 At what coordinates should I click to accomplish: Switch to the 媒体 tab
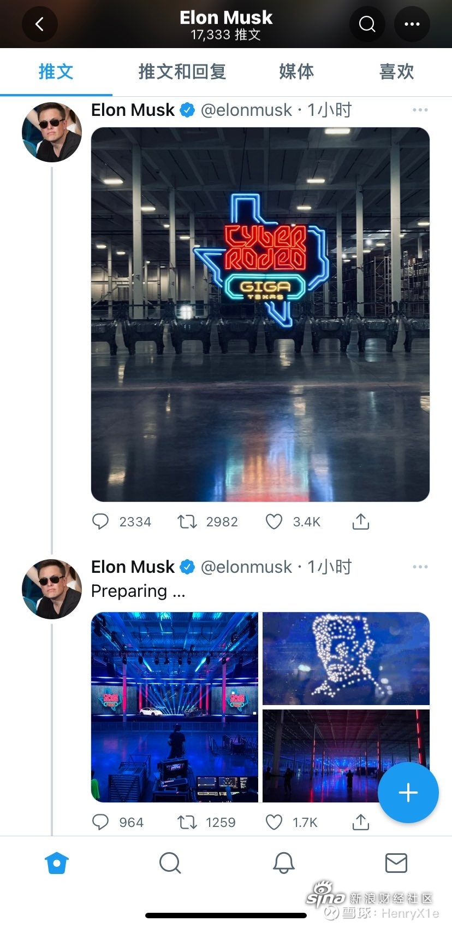pyautogui.click(x=296, y=72)
